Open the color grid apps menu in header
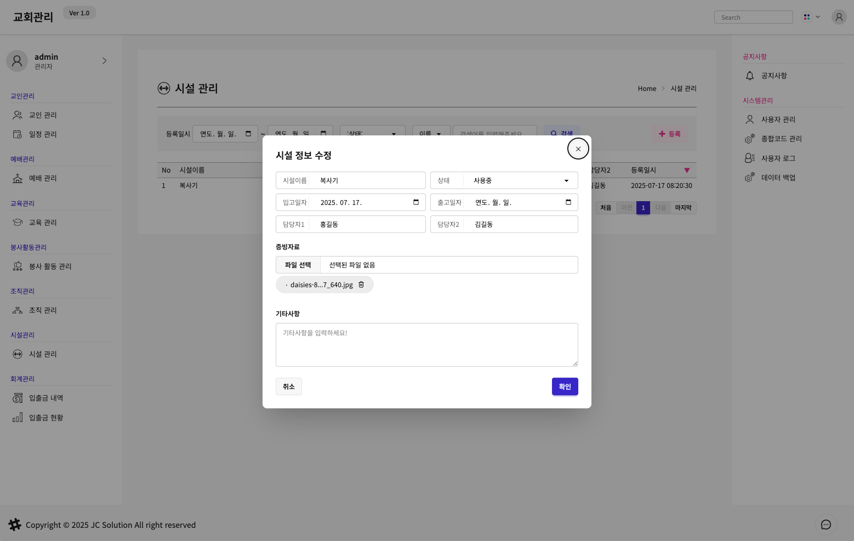 pyautogui.click(x=811, y=17)
